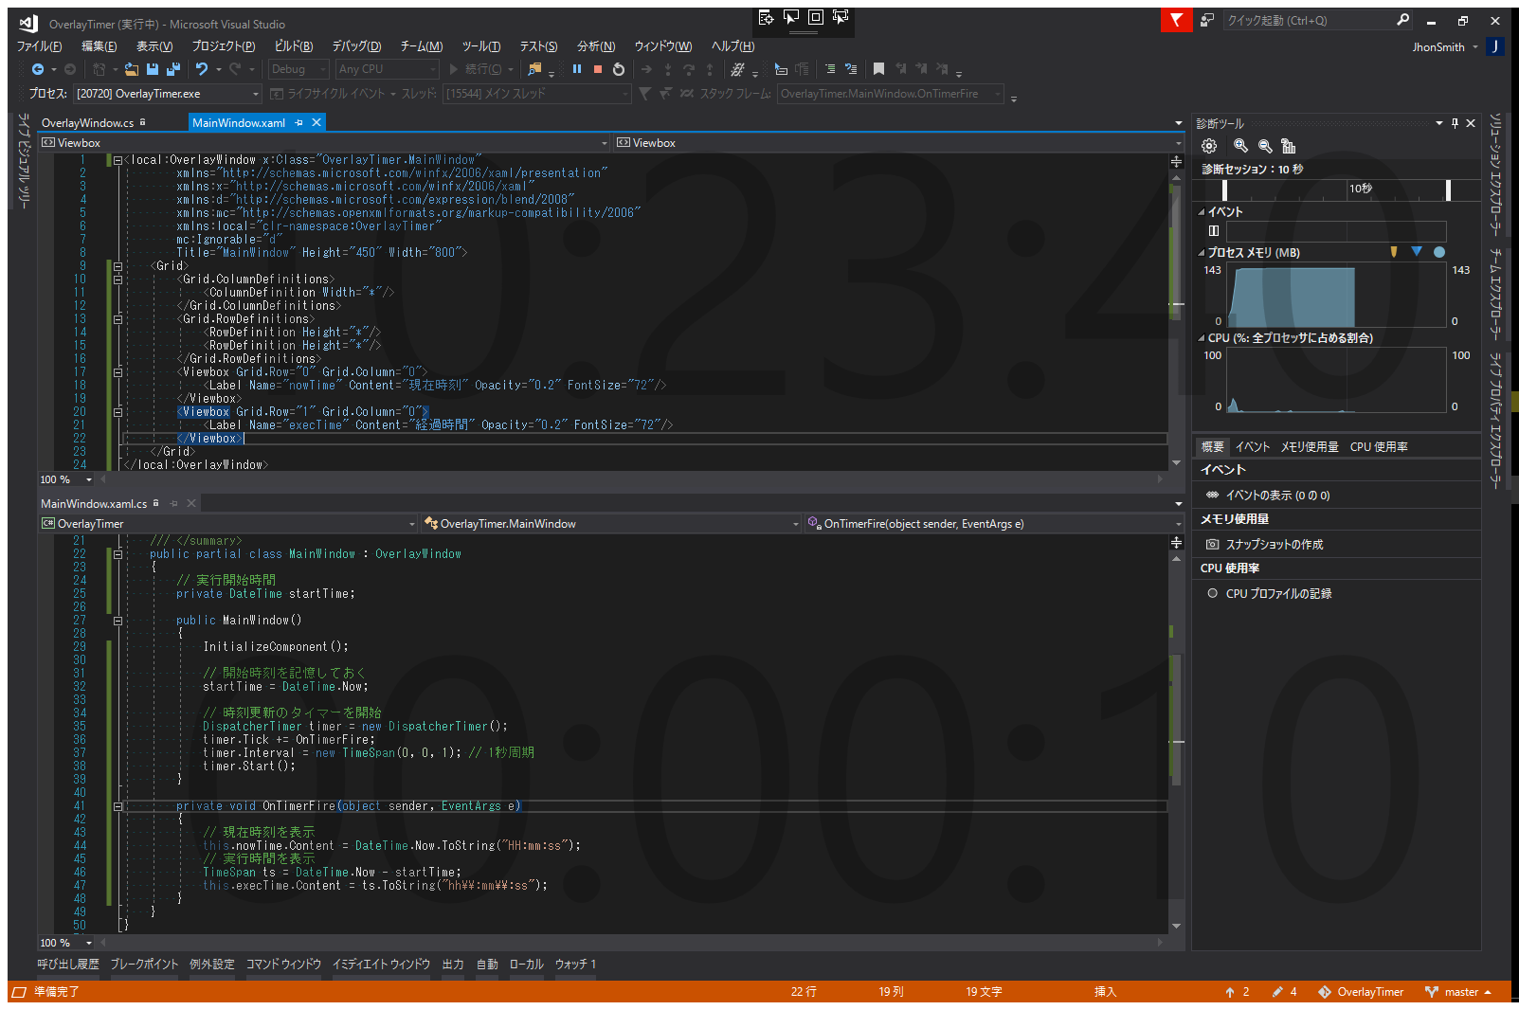This screenshot has width=1519, height=1010.
Task: Restart the debug session
Action: point(619,69)
